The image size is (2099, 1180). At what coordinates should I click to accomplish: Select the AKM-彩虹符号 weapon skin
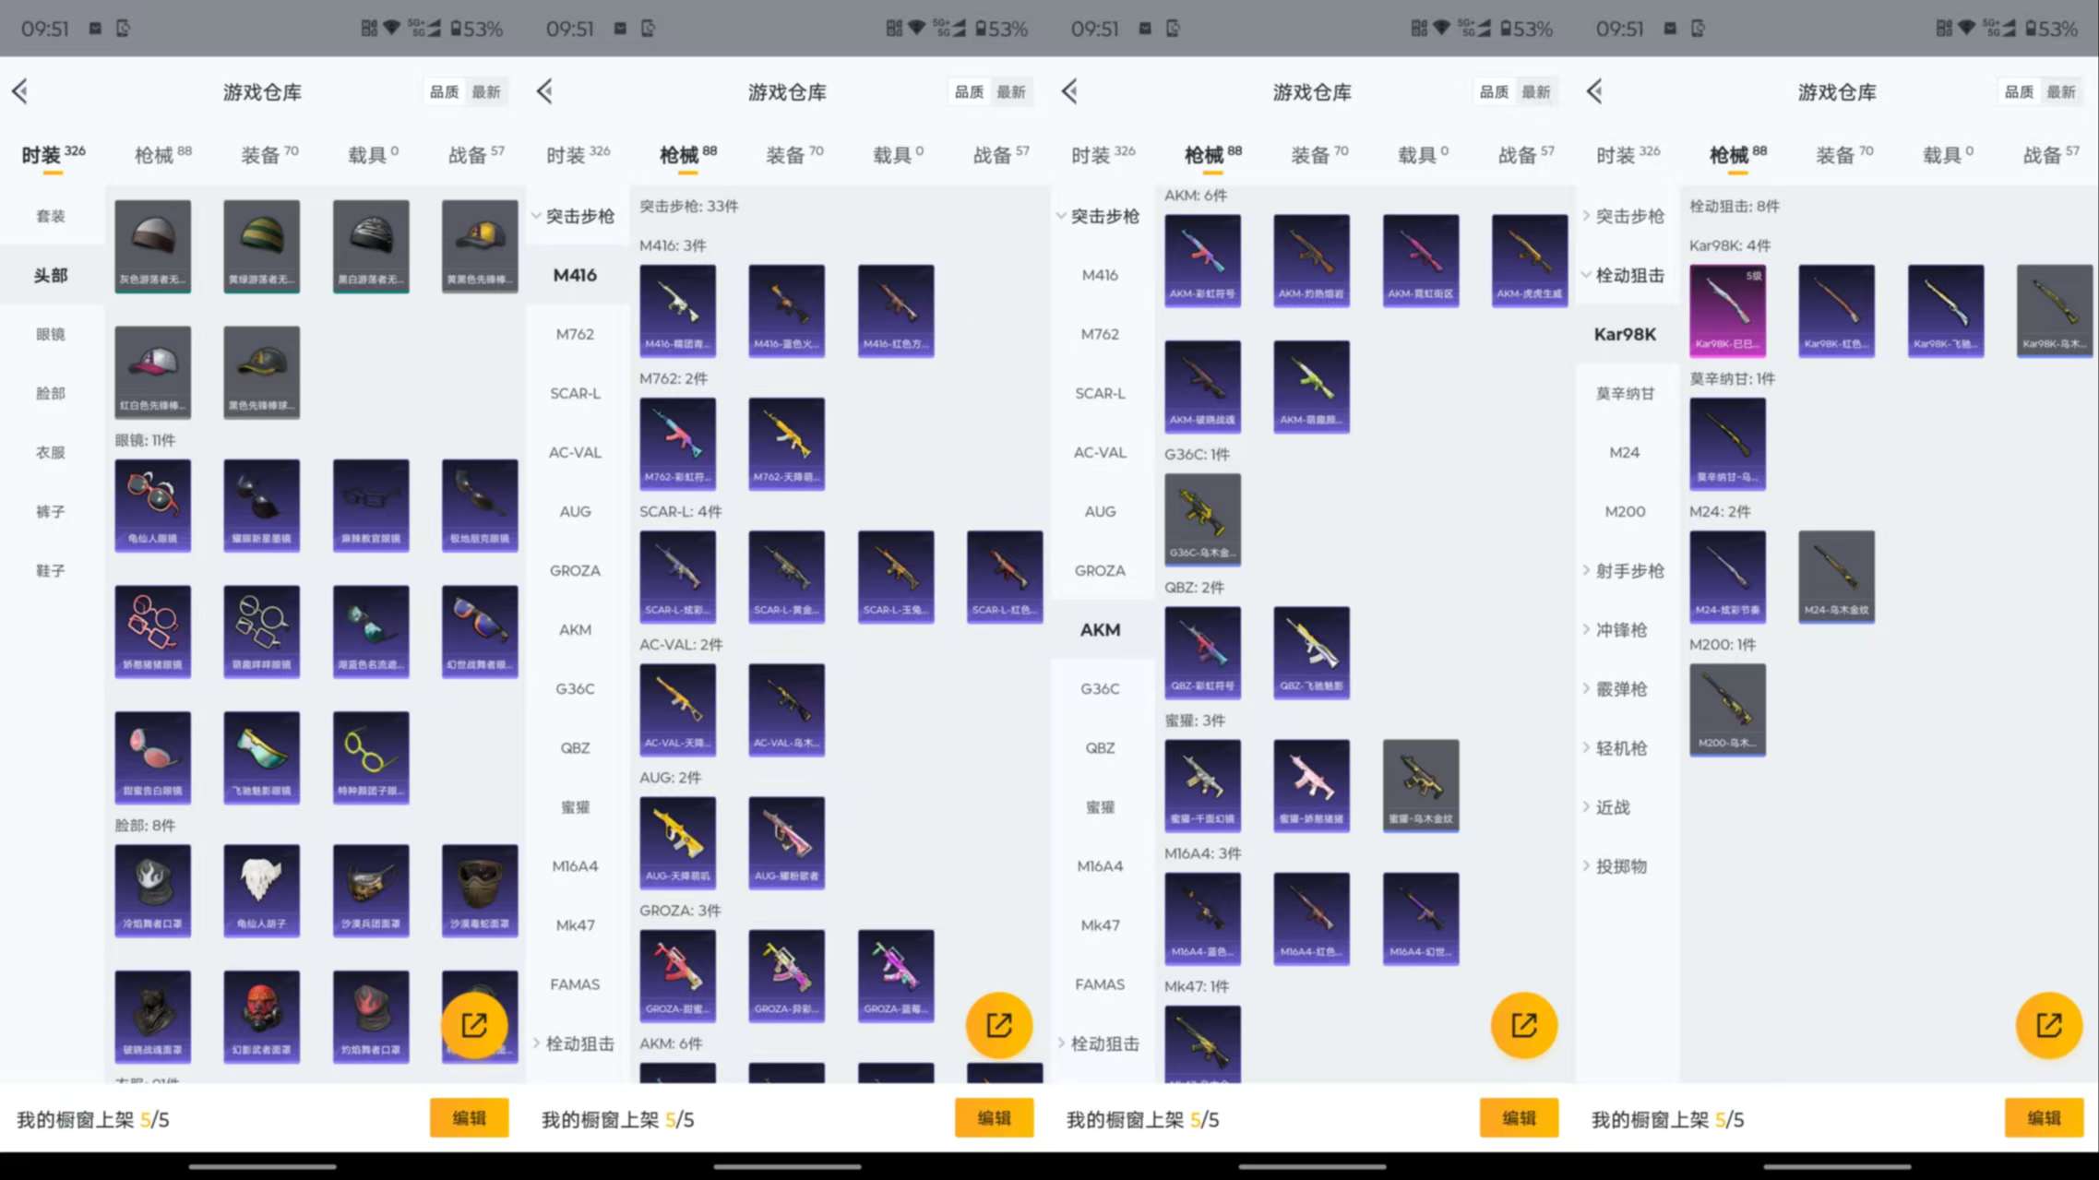1202,261
